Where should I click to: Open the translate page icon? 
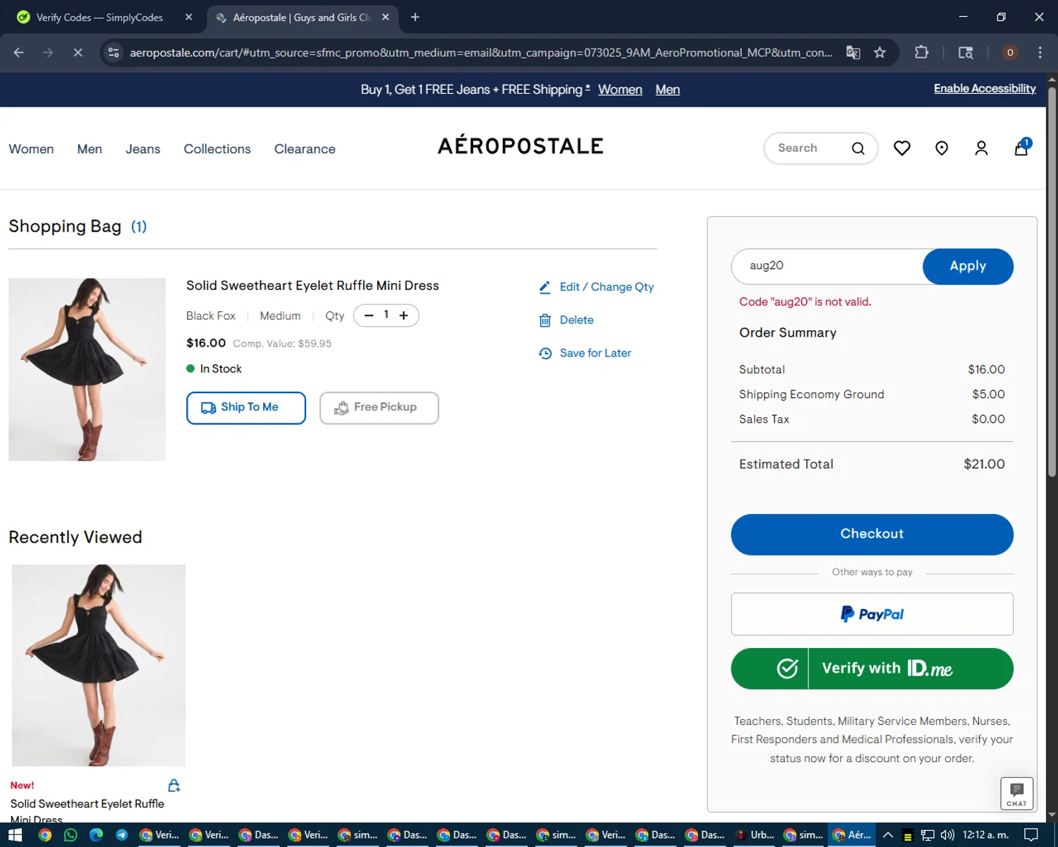(853, 52)
